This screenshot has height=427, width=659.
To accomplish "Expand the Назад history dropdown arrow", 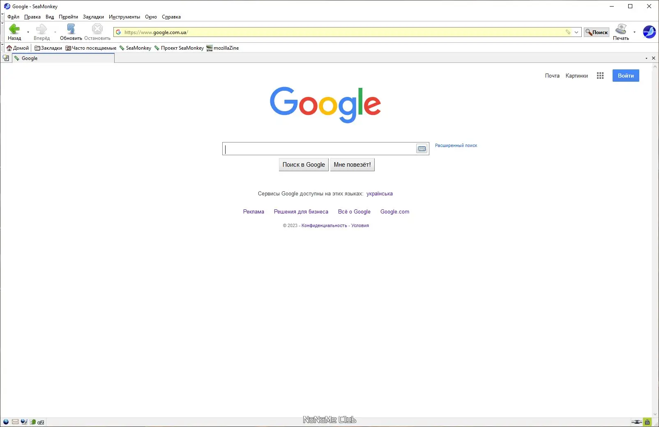I will tap(28, 32).
